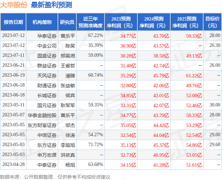Viewport: 222px width, 180px height.
Task: Click accuracy value 63.68%
Action: [x=96, y=164]
